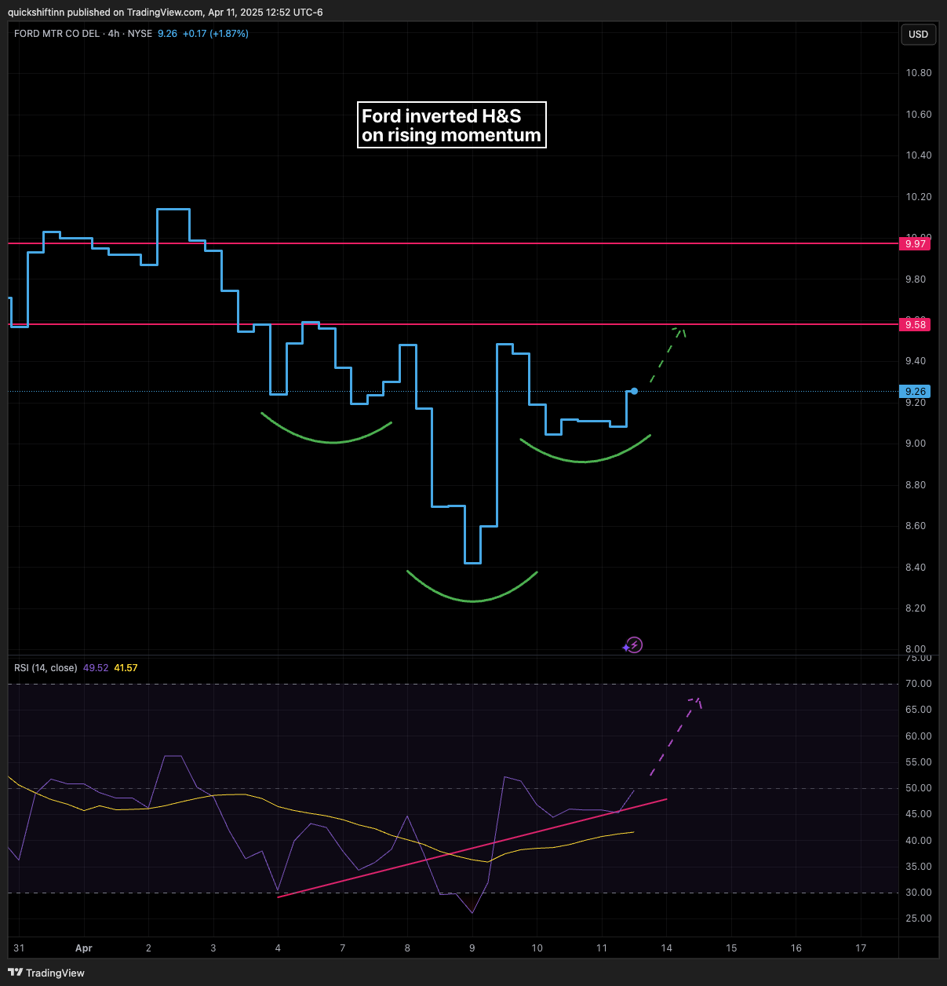Click the 9.26 current price label

point(915,391)
